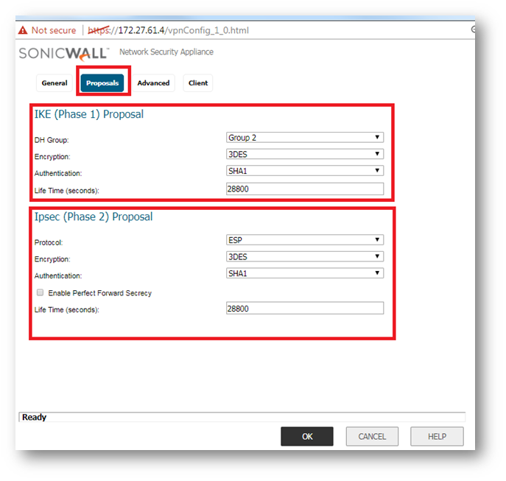Open the HELP button
The width and height of the screenshot is (506, 481).
click(437, 437)
